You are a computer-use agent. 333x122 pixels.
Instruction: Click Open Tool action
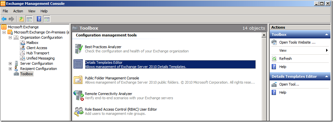click(x=289, y=84)
